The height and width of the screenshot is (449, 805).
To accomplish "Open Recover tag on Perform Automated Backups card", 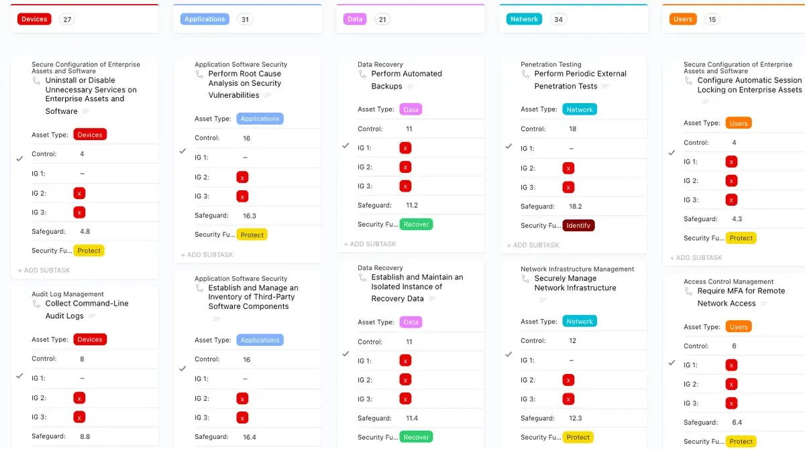I will 416,224.
